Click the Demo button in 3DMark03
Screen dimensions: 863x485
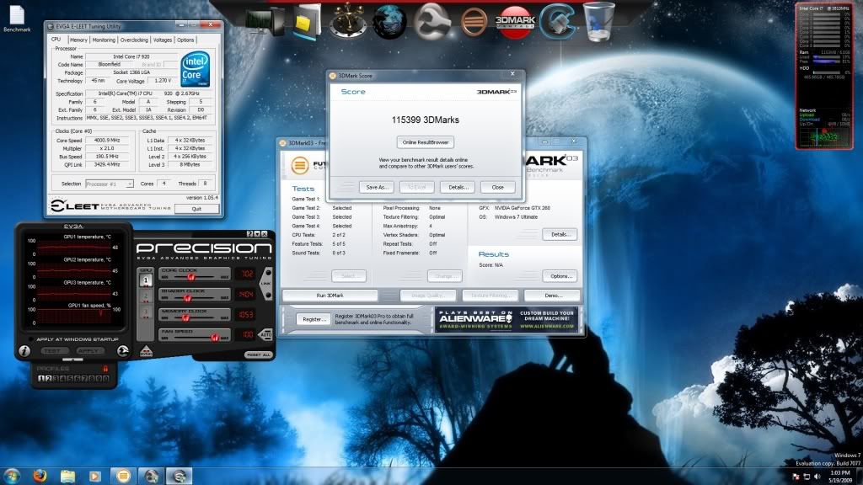[x=553, y=296]
